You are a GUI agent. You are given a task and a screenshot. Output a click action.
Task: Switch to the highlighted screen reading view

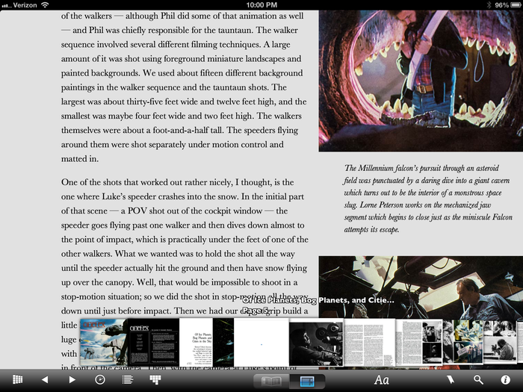(x=307, y=382)
